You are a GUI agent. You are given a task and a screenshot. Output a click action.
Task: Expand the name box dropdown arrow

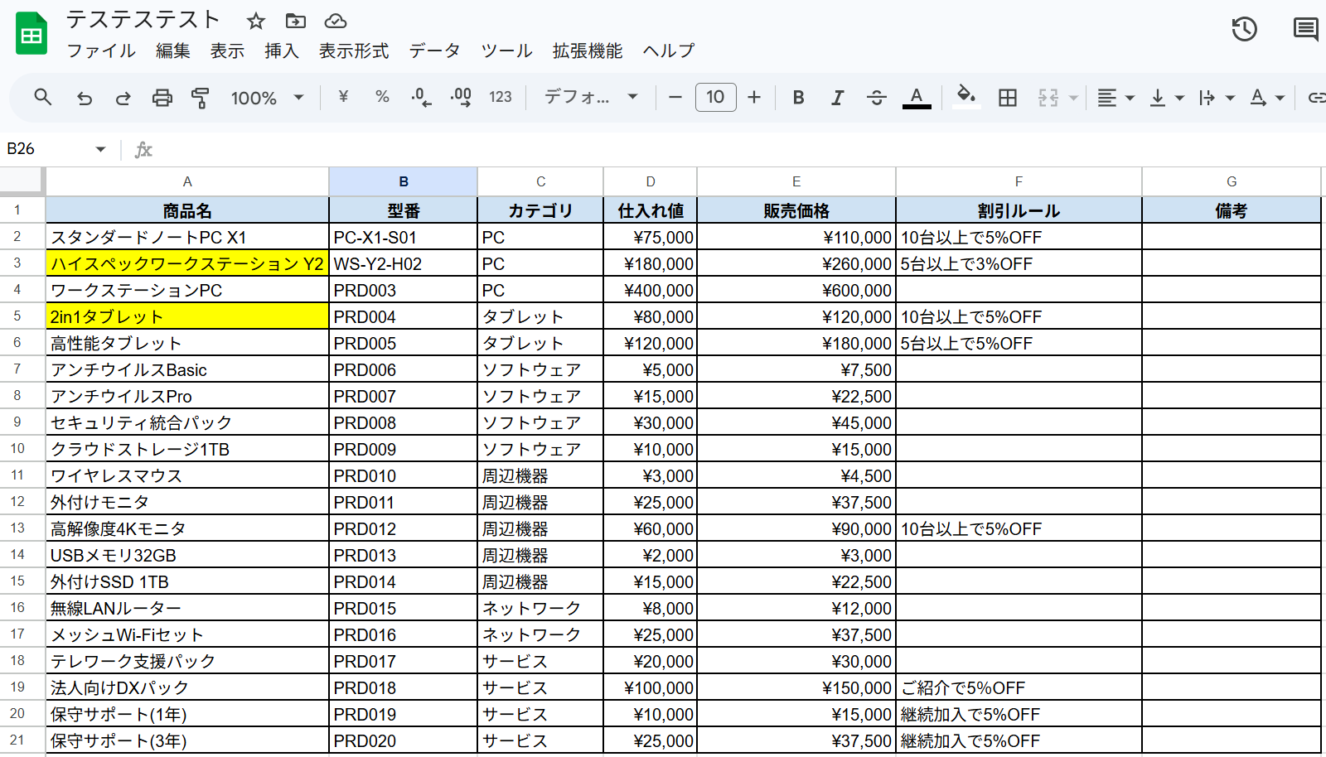click(100, 149)
